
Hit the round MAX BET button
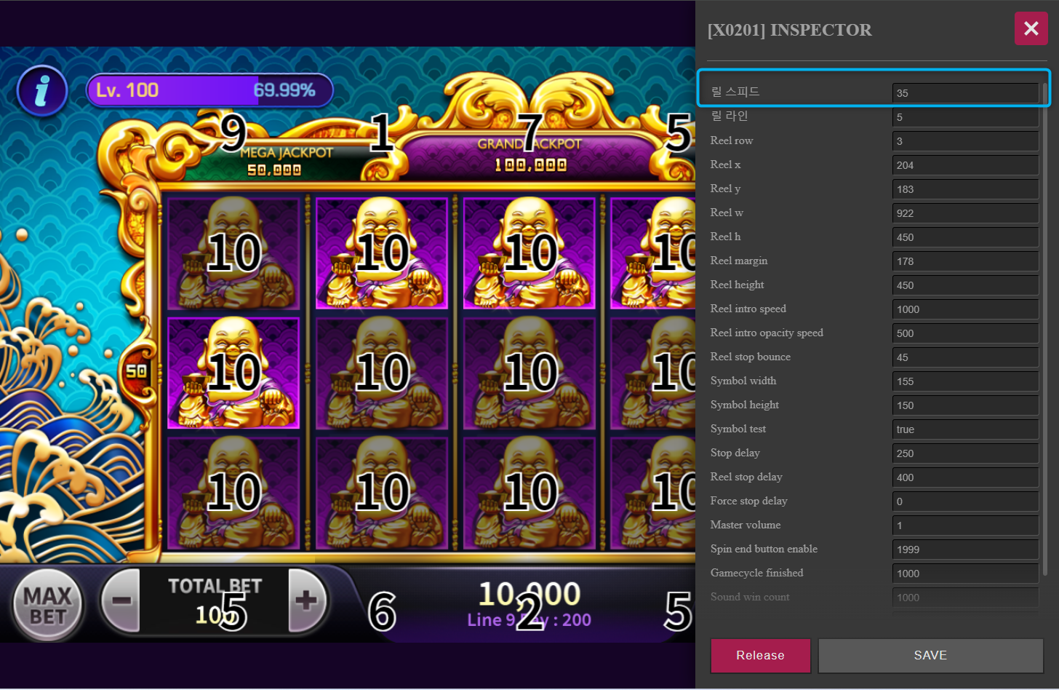tap(48, 606)
